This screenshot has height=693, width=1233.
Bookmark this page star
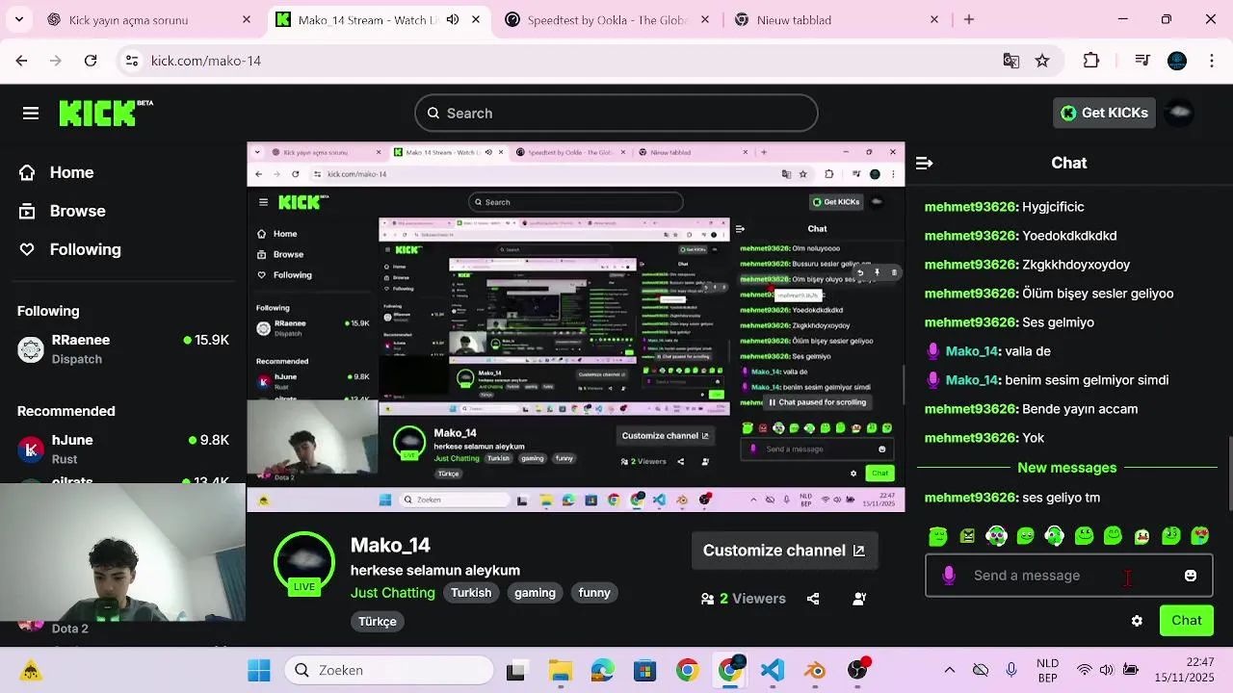1042,61
